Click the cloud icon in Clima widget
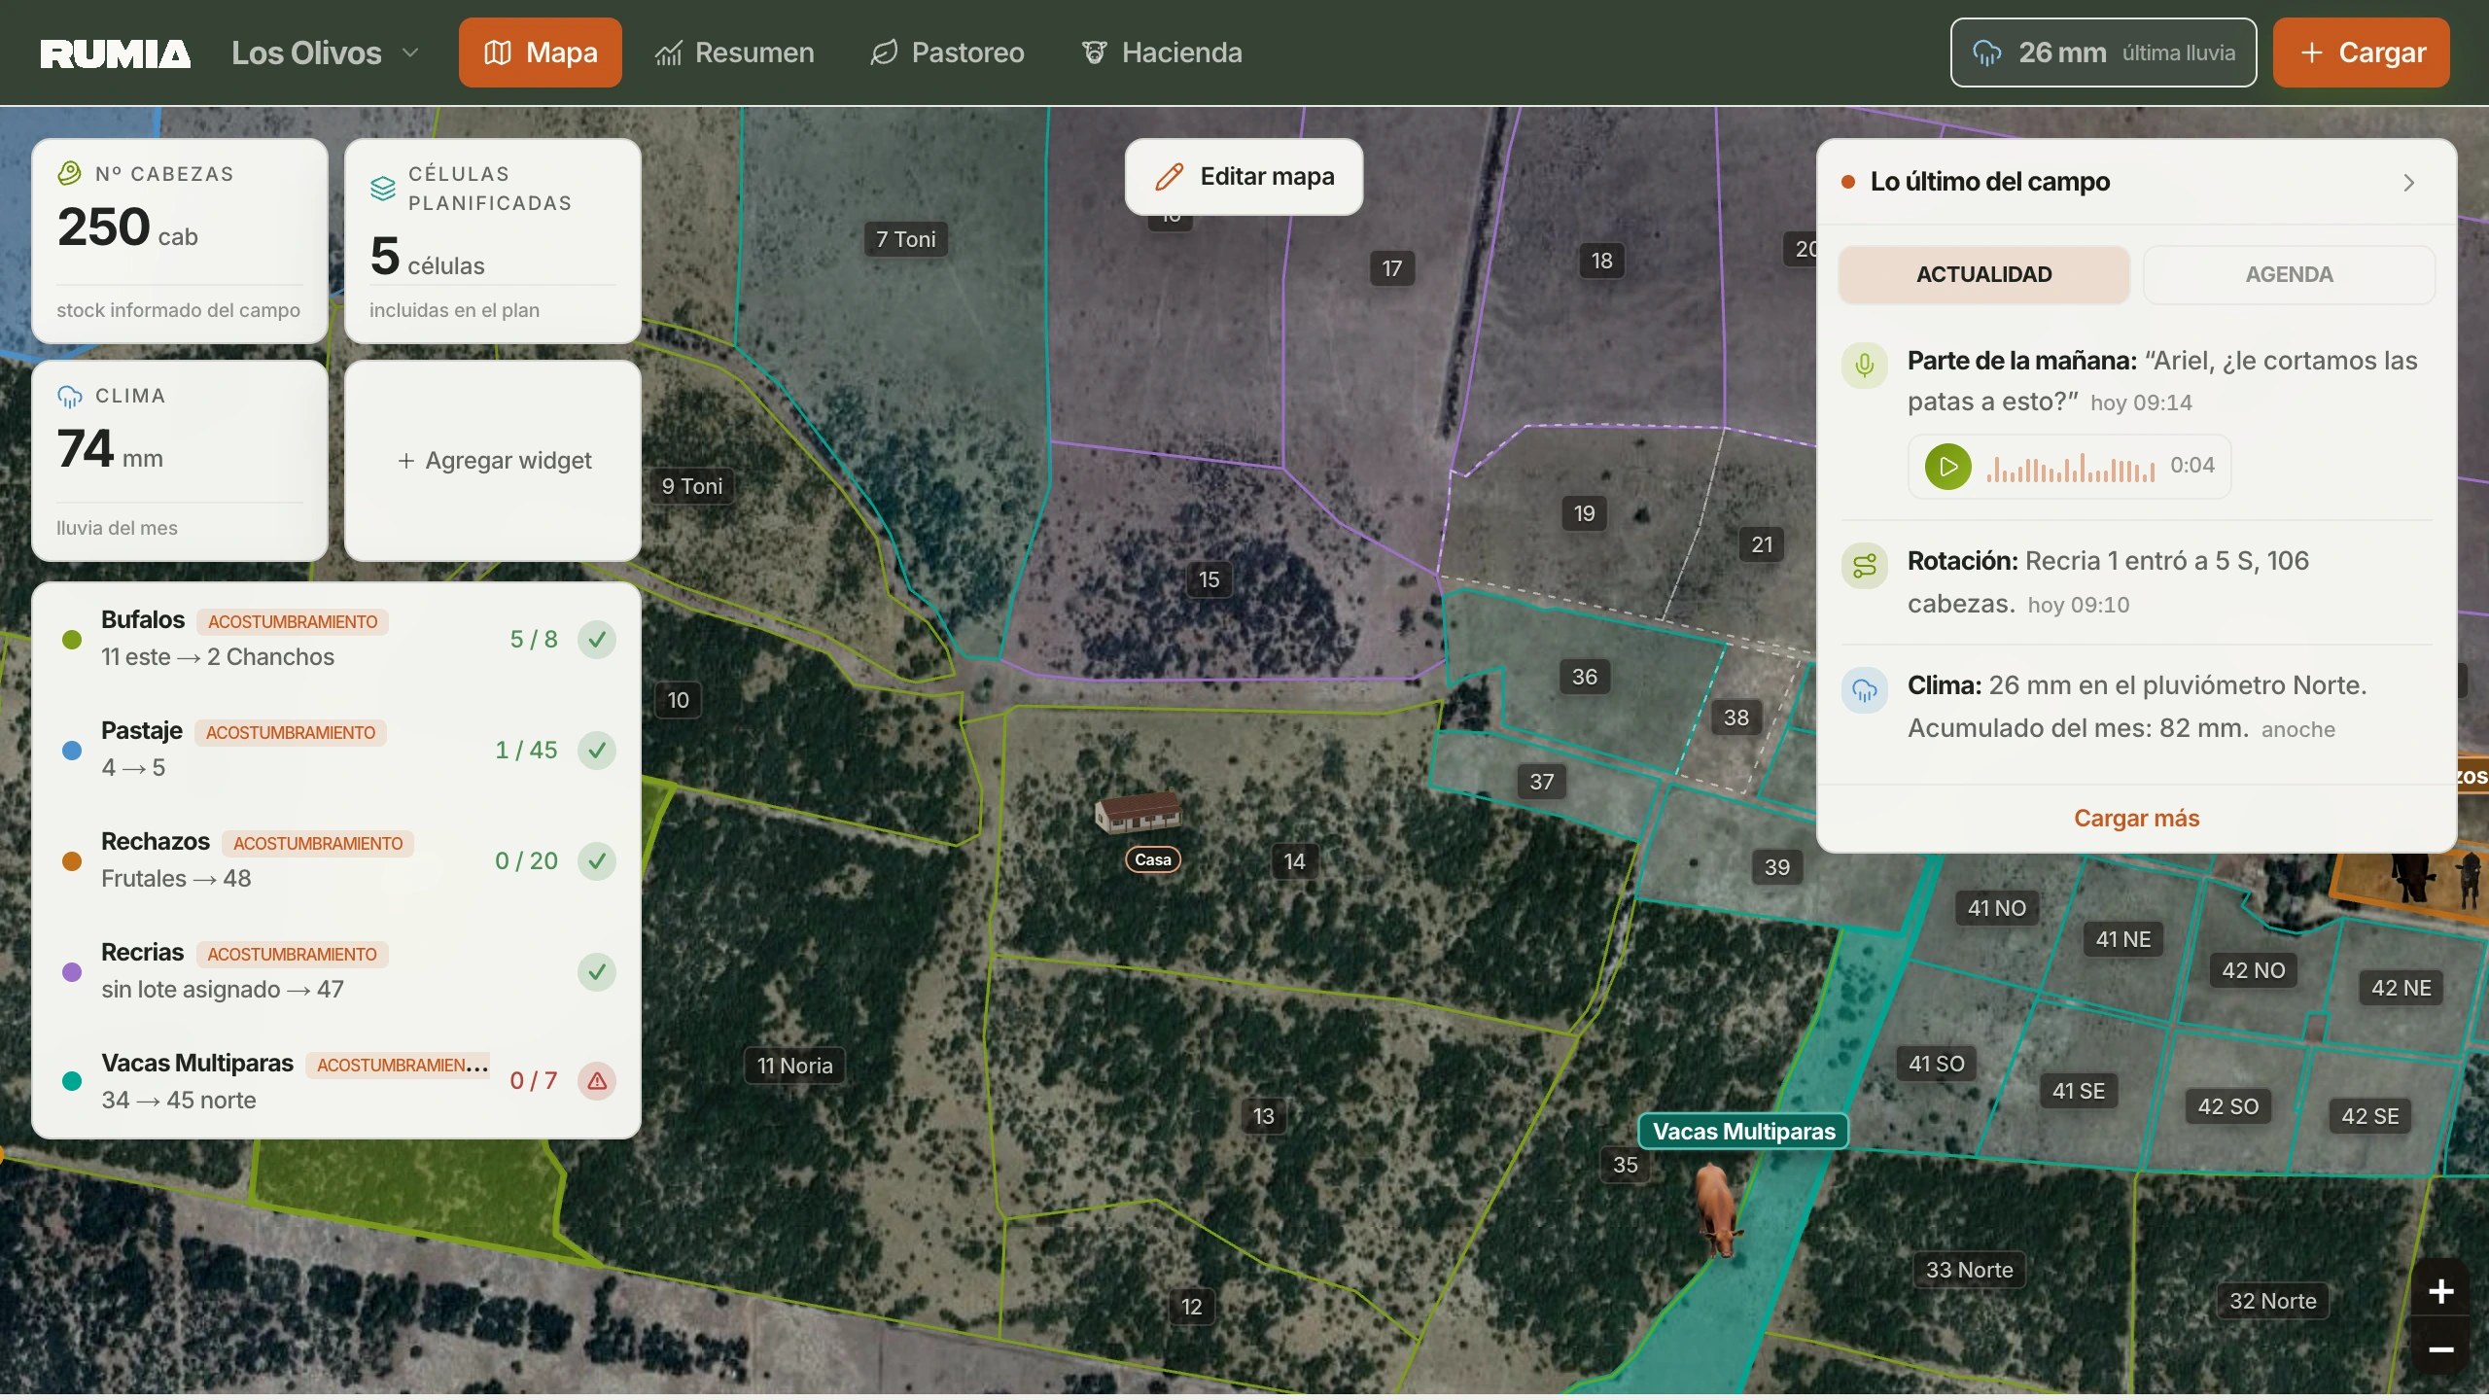Viewport: 2489px width, 1400px height. coord(69,396)
